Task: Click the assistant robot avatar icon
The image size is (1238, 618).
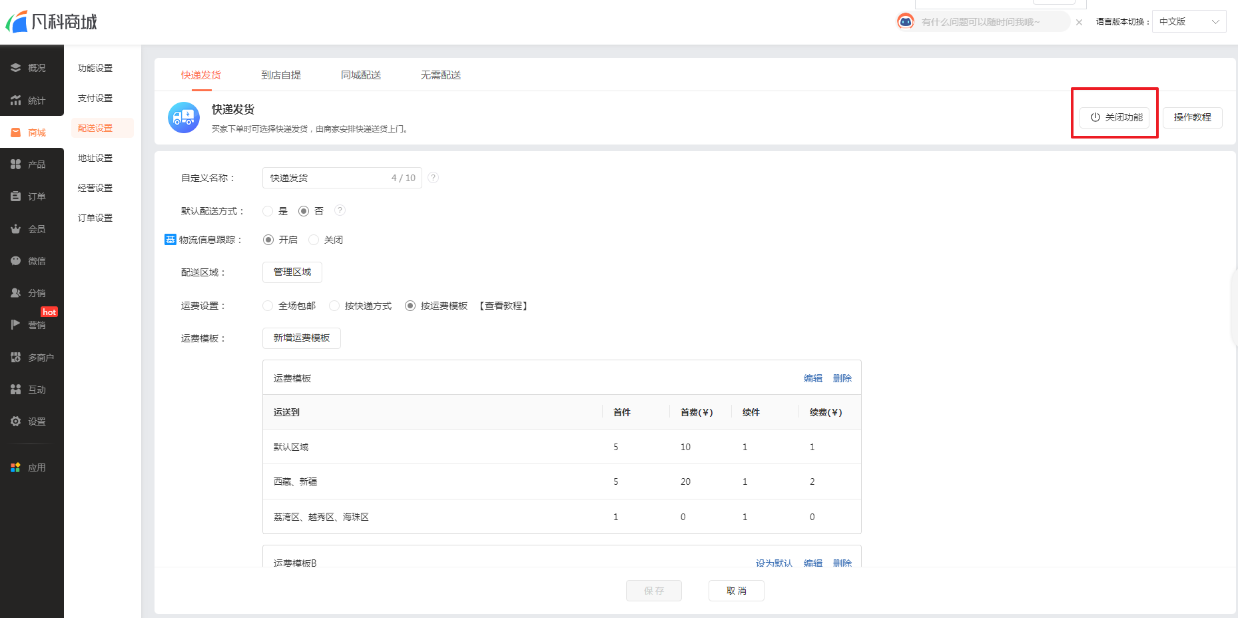Action: pos(906,22)
